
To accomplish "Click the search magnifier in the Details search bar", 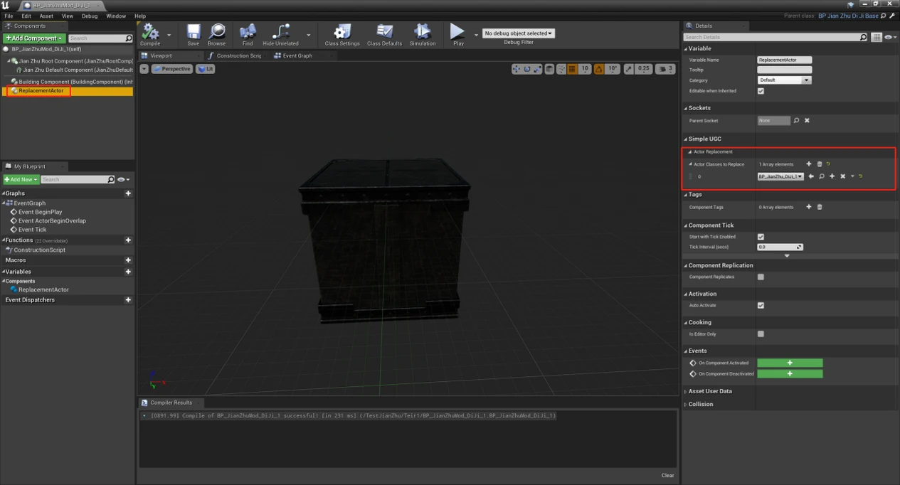I will click(862, 37).
